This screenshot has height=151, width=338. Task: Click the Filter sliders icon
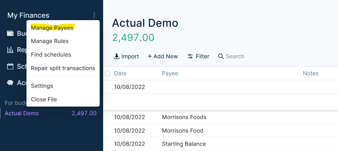tap(190, 56)
